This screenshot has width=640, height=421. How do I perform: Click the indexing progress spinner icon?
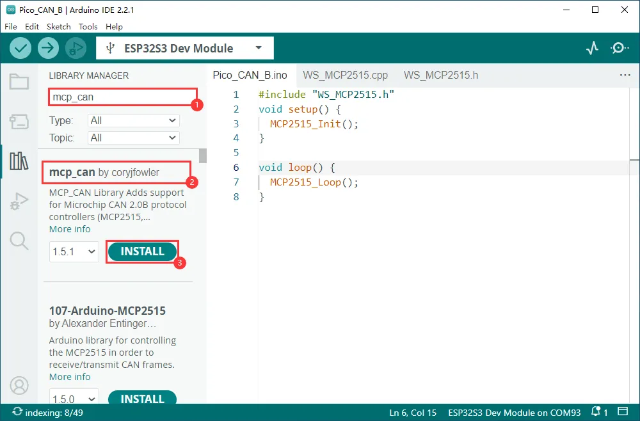click(17, 411)
